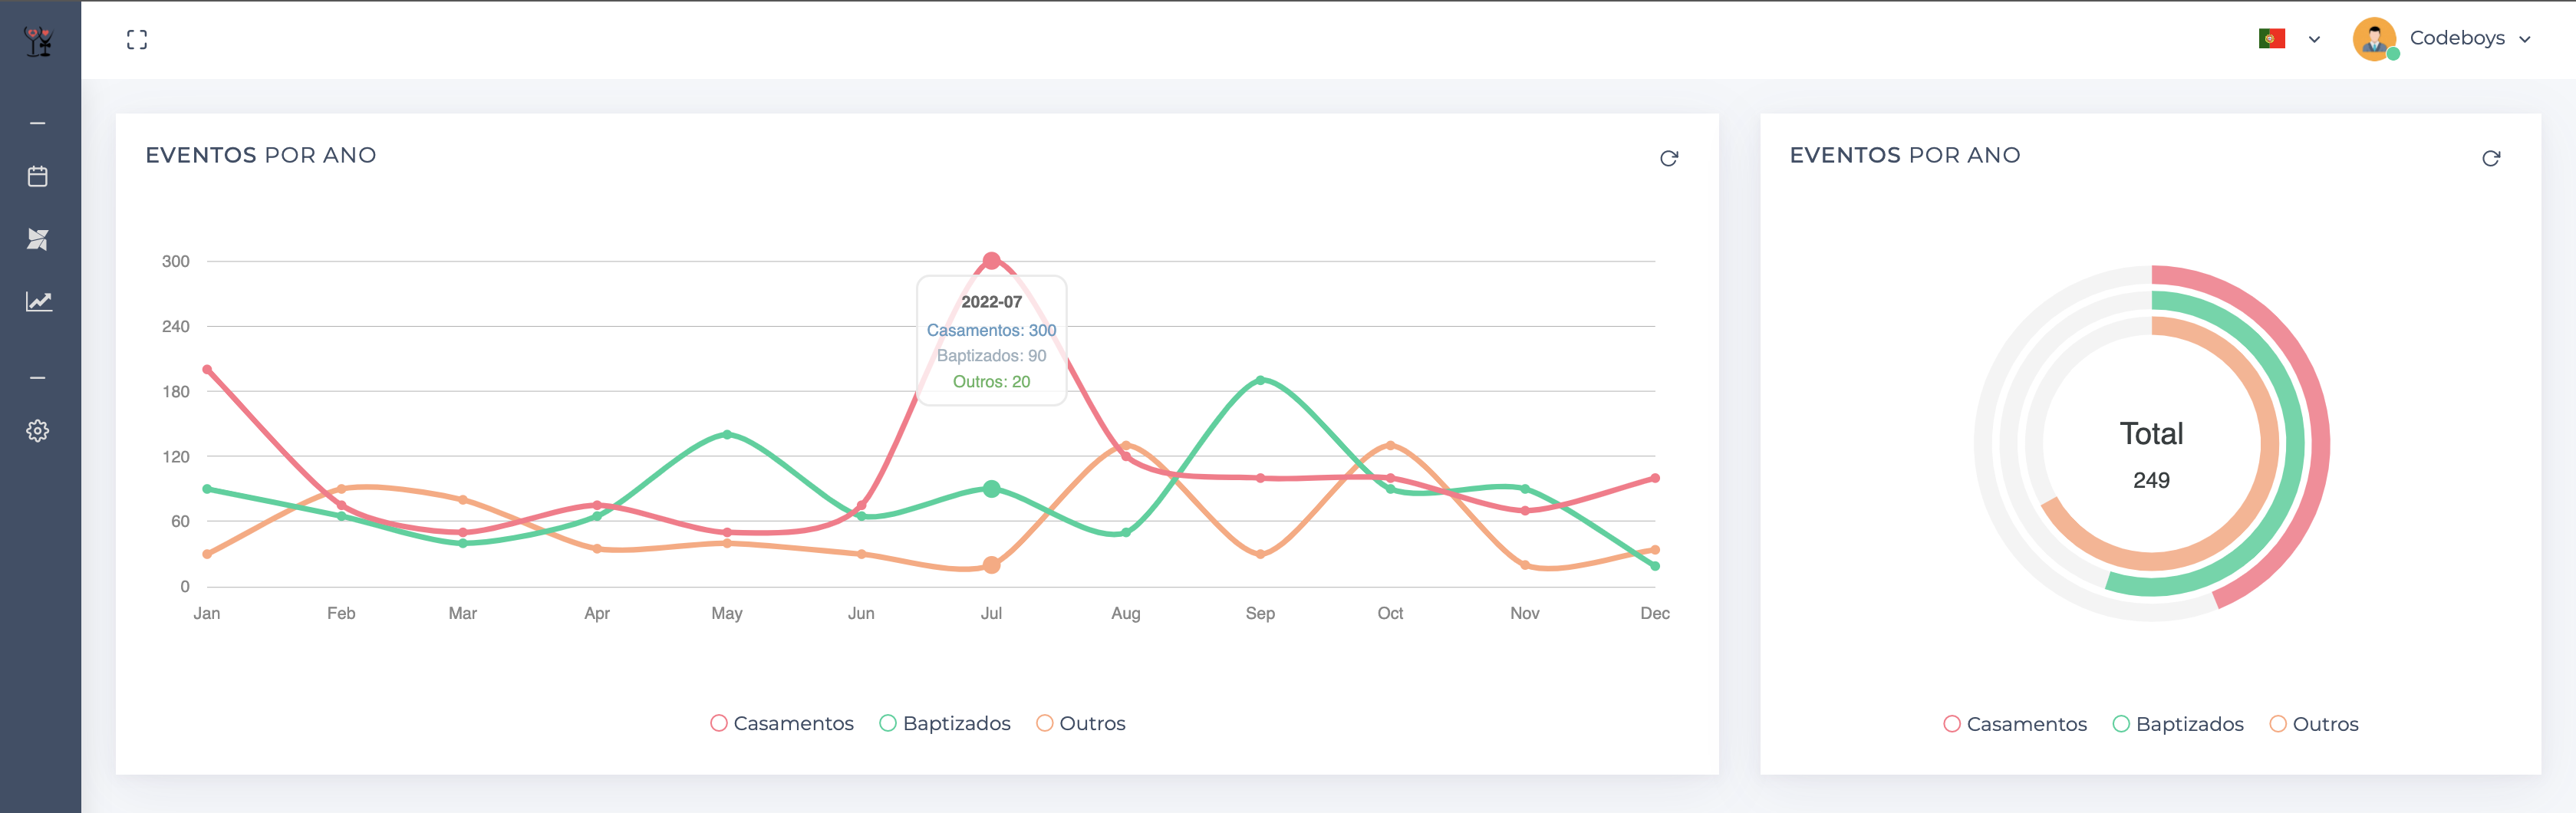Toggle Outros series in line chart legend
The height and width of the screenshot is (813, 2576).
[x=1081, y=723]
